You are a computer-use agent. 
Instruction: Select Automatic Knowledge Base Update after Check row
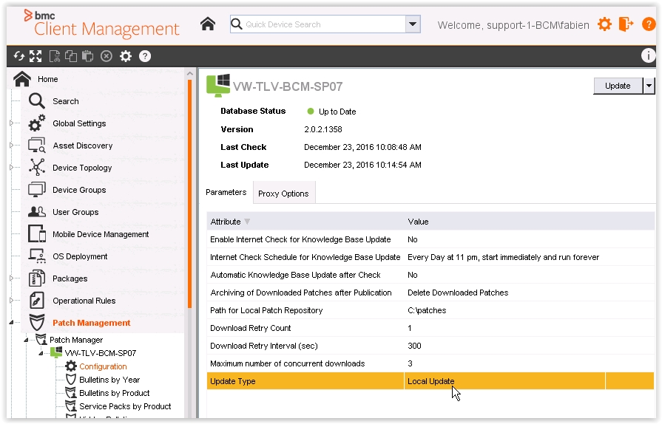point(430,275)
